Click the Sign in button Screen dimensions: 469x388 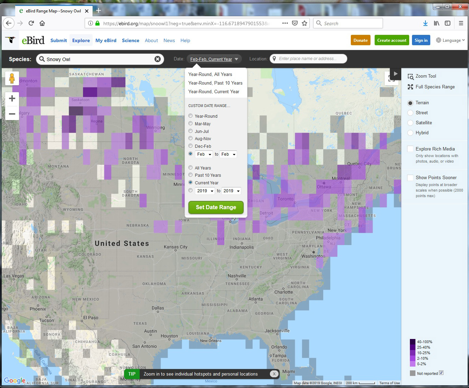coord(421,40)
